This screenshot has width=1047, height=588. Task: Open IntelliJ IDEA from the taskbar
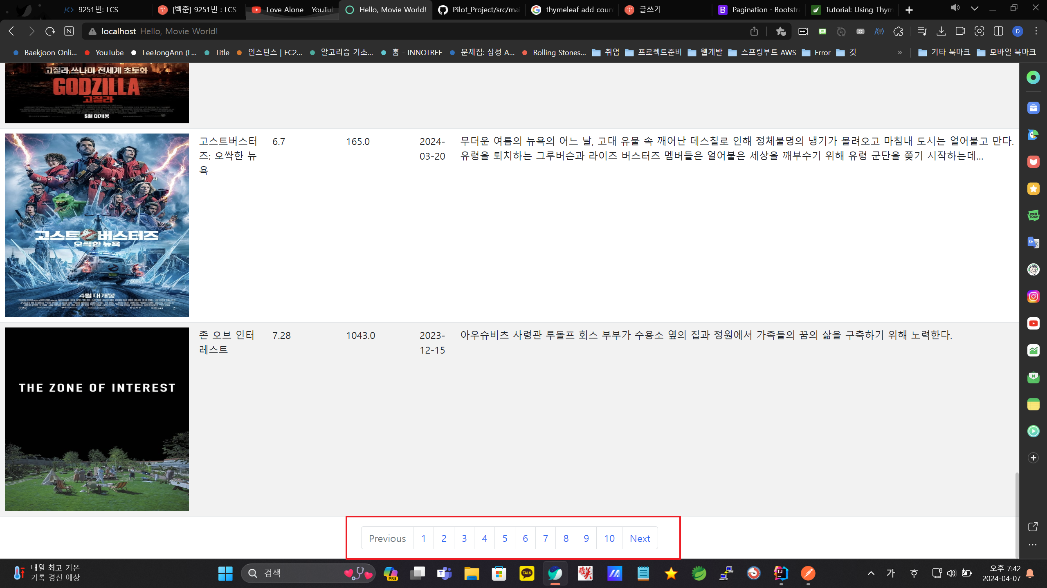pyautogui.click(x=781, y=573)
